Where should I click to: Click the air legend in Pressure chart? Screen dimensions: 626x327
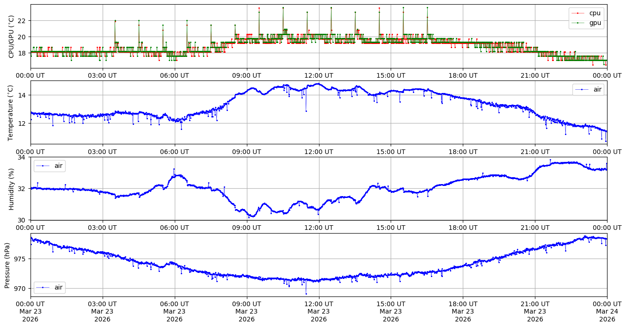pos(58,287)
